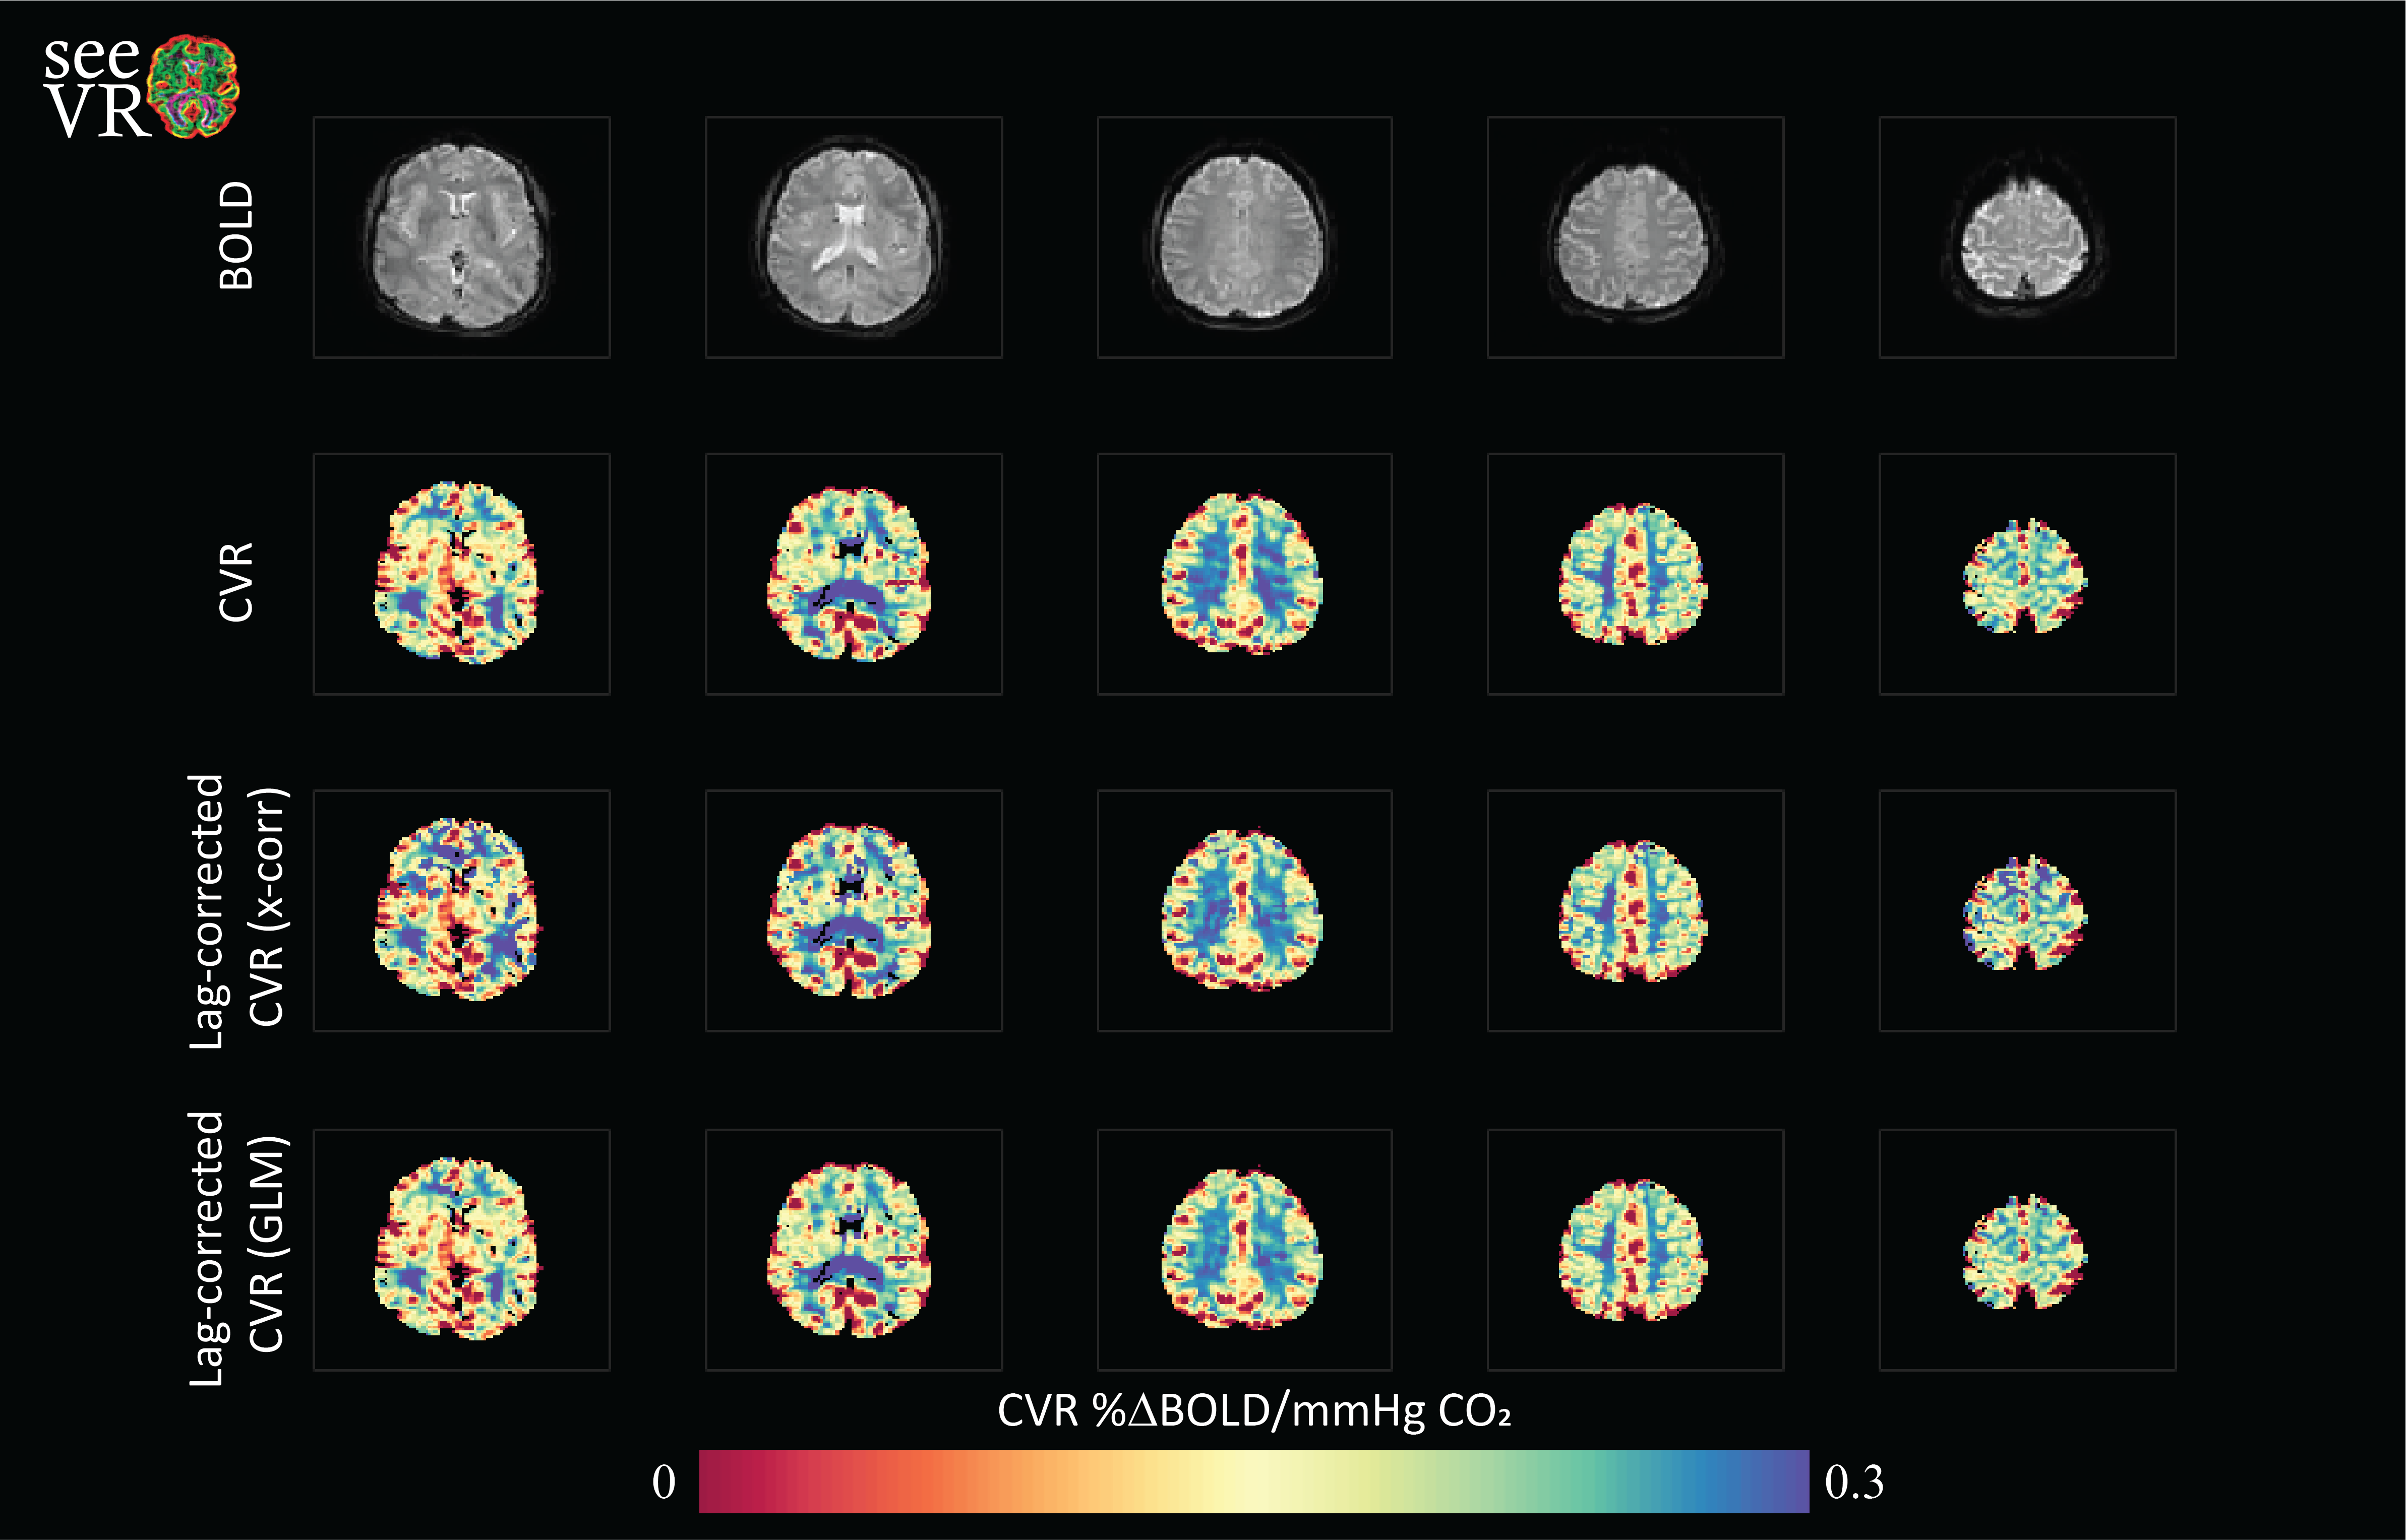
Task: Click the seeVR brain logo icon
Action: pos(194,86)
